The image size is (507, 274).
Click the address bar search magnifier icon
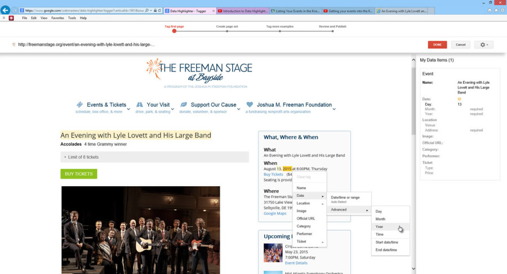(146, 11)
